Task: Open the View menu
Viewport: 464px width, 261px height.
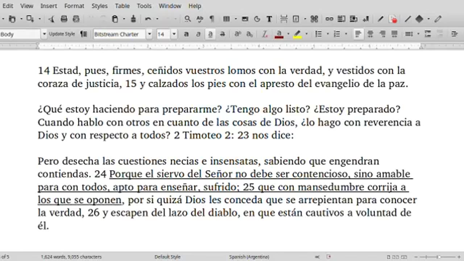Action: point(27,6)
